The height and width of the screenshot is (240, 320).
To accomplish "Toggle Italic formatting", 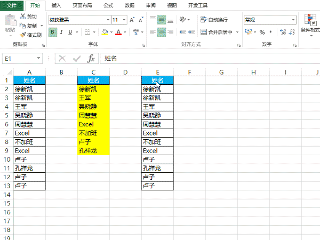I will coord(62,32).
